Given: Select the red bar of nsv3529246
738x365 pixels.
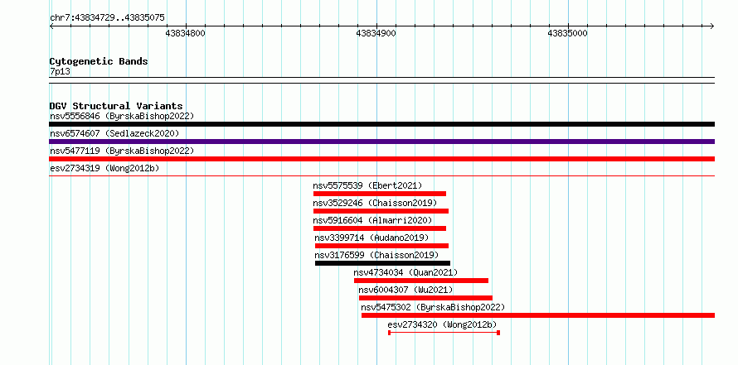Looking at the screenshot, I should tap(381, 211).
